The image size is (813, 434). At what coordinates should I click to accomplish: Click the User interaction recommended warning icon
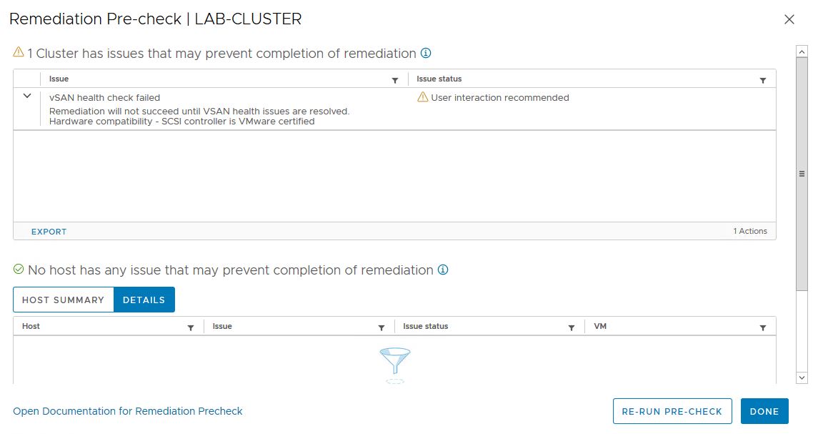point(423,97)
